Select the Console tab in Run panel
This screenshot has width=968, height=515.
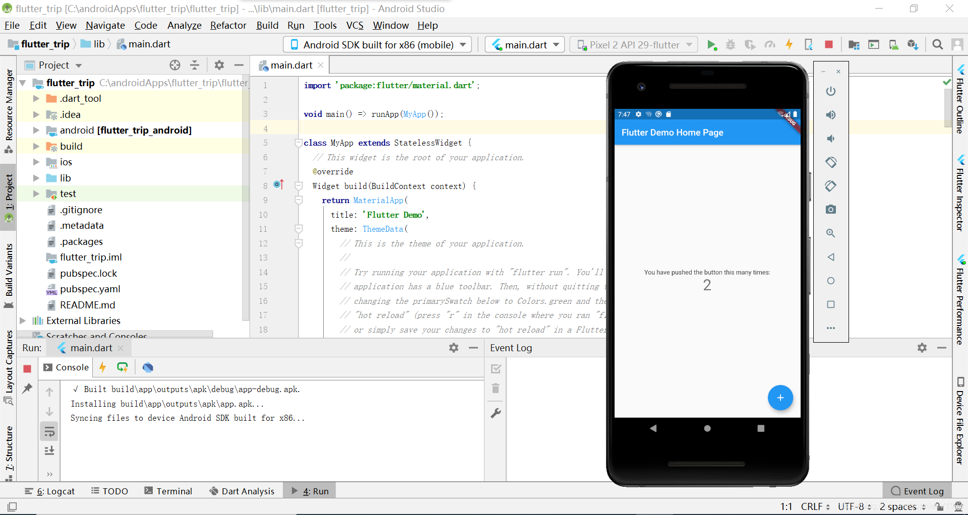(x=66, y=367)
